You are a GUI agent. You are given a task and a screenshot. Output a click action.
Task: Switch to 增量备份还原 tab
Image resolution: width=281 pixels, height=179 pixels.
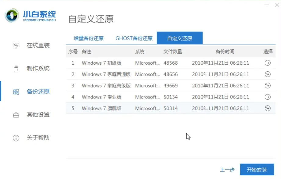click(88, 38)
